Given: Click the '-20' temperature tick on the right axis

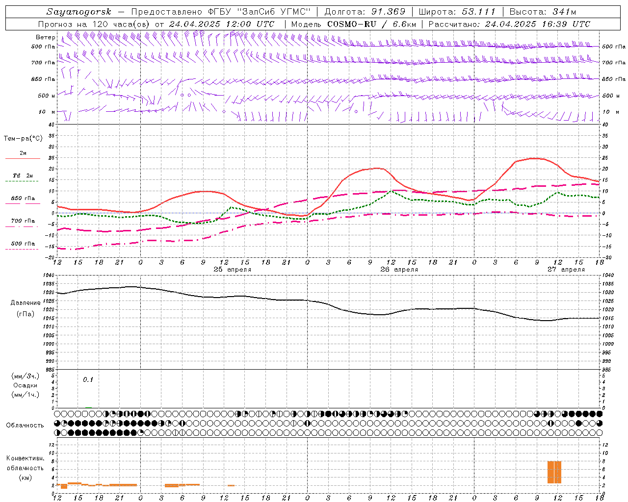Looking at the screenshot, I should pos(607,258).
